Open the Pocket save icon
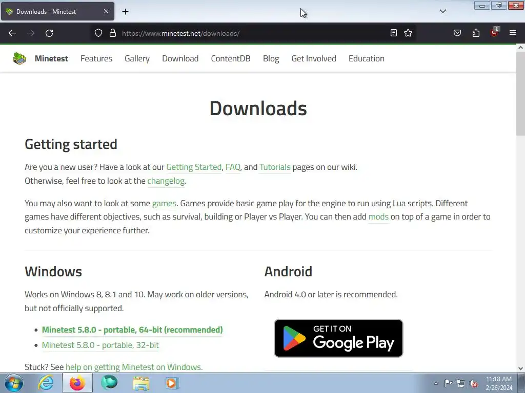This screenshot has width=525, height=393. 457,33
